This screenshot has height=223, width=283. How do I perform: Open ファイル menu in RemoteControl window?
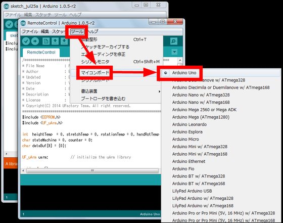pos(30,31)
